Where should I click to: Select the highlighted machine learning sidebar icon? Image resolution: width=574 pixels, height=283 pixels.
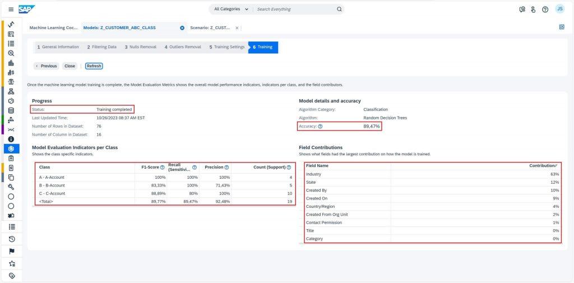(x=11, y=149)
